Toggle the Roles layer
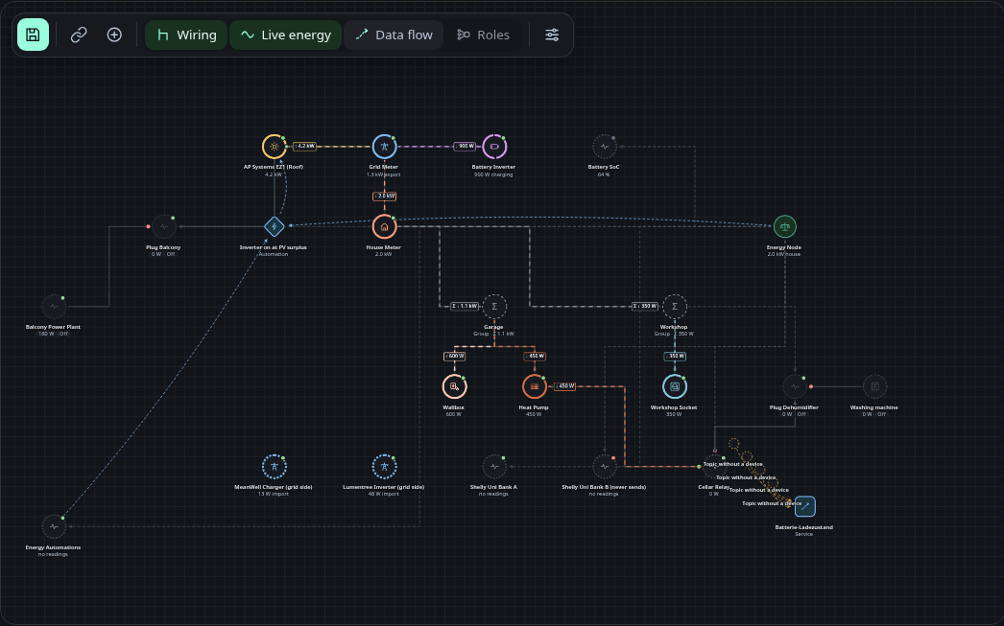 pyautogui.click(x=483, y=35)
